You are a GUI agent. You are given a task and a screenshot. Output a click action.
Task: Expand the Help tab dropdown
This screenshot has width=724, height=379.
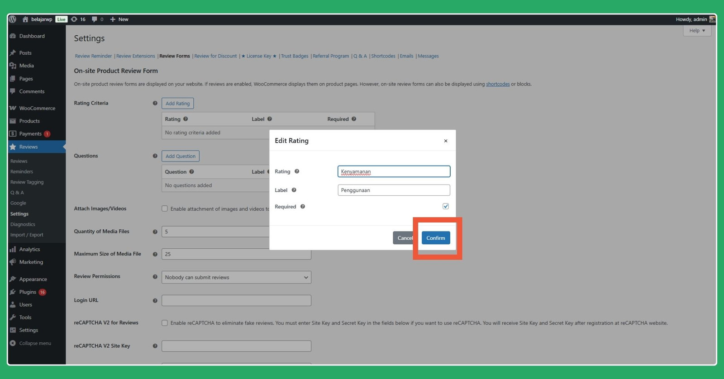(x=697, y=31)
